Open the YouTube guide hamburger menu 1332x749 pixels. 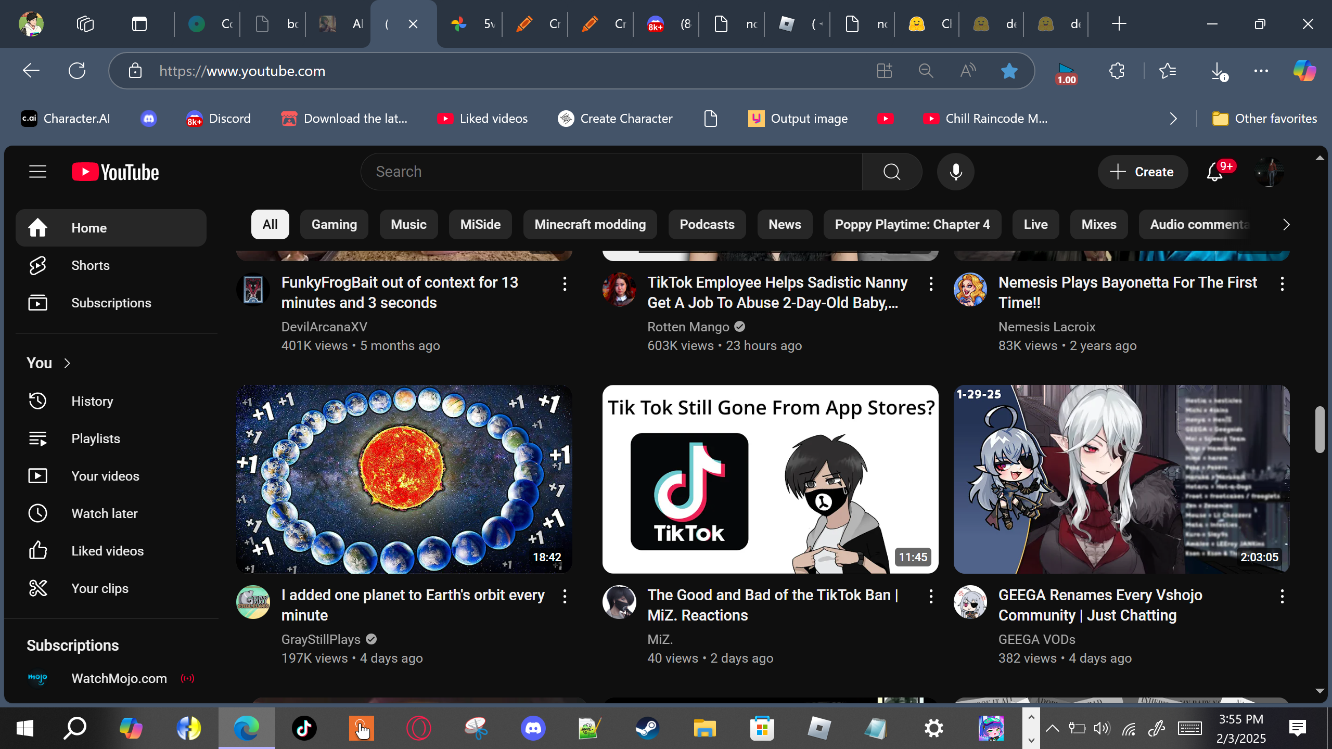pos(37,172)
